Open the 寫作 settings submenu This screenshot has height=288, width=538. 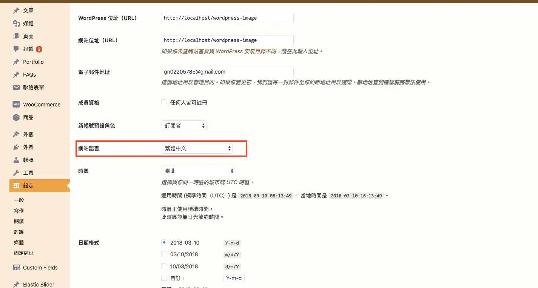(19, 211)
